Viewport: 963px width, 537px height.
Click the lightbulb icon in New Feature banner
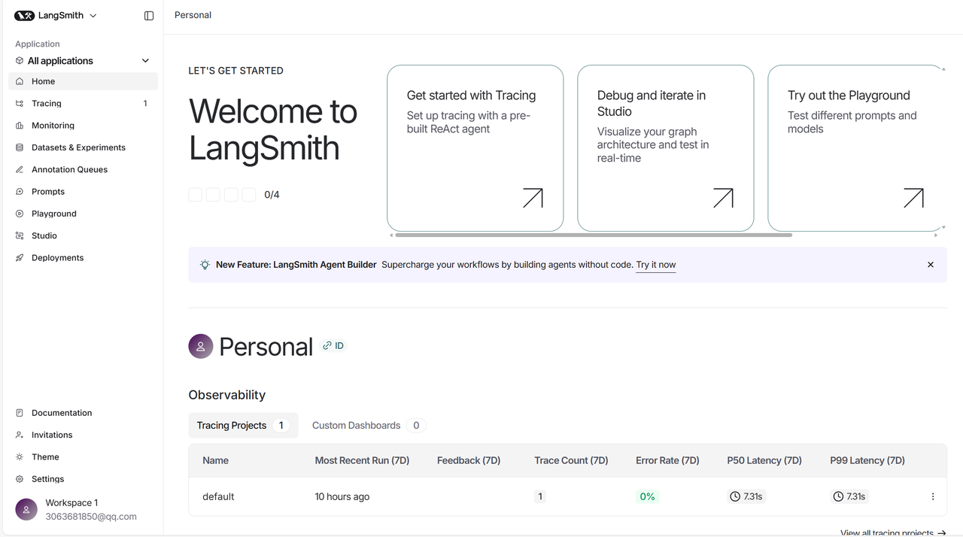[205, 265]
